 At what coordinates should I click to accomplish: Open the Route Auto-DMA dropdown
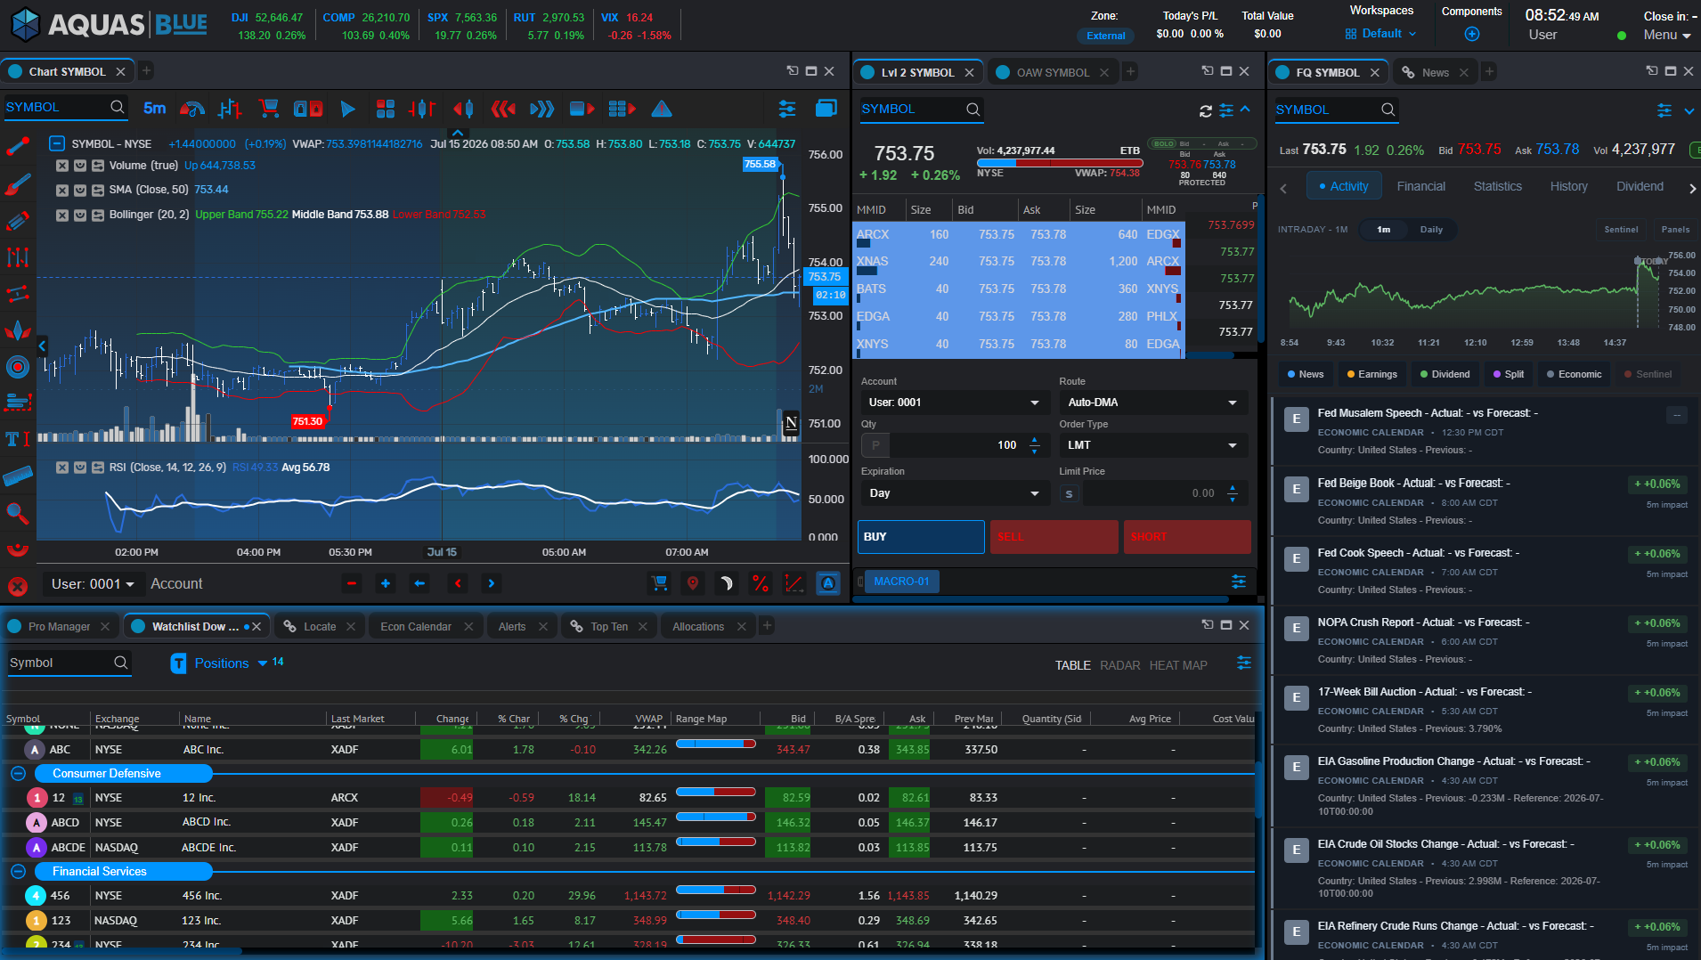click(1152, 403)
